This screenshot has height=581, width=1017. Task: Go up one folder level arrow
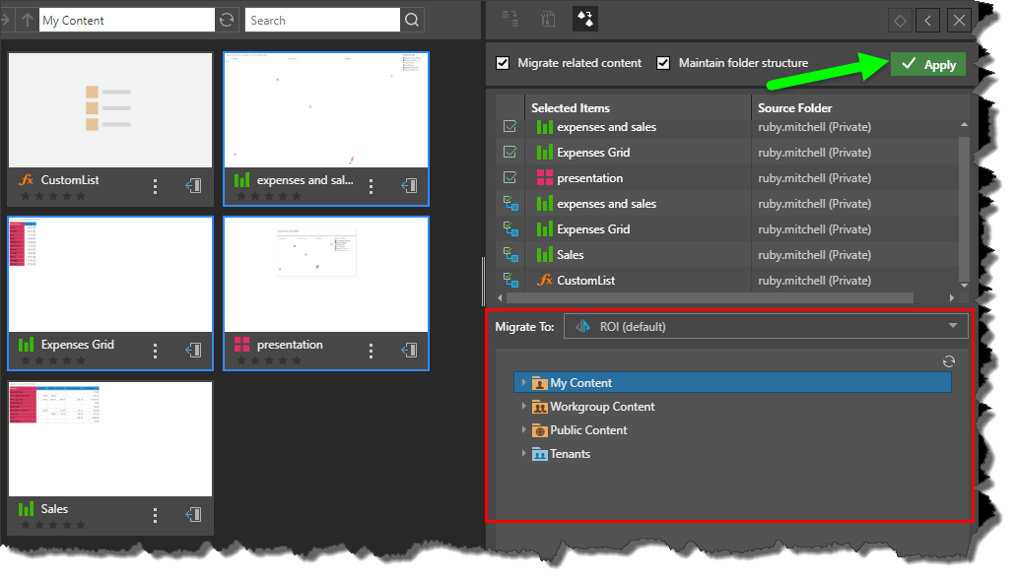27,20
